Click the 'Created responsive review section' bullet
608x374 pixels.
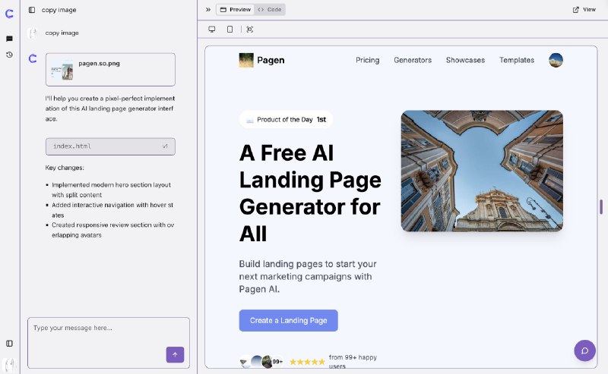pyautogui.click(x=112, y=230)
